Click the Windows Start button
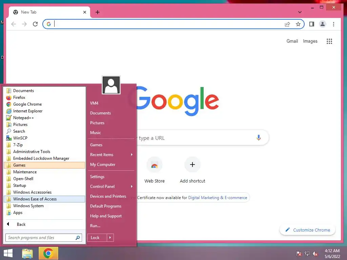347x260 pixels. point(8,253)
